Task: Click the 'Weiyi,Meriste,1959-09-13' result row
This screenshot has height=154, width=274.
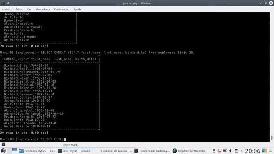Action: [27, 127]
